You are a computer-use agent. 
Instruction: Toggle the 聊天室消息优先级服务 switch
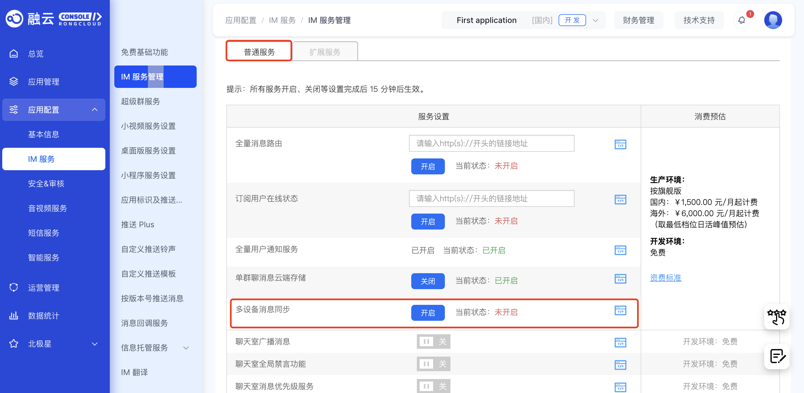click(433, 386)
